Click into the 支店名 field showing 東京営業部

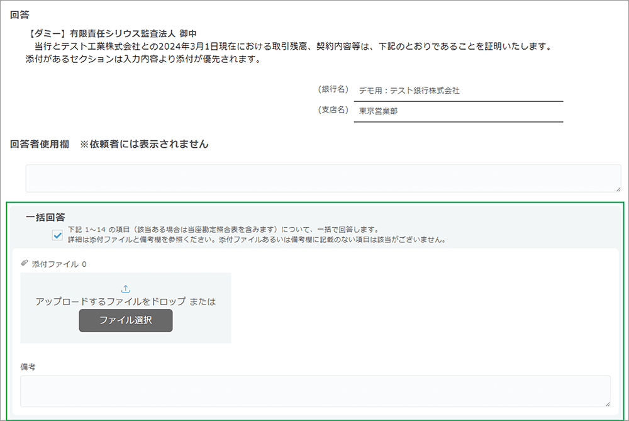458,111
